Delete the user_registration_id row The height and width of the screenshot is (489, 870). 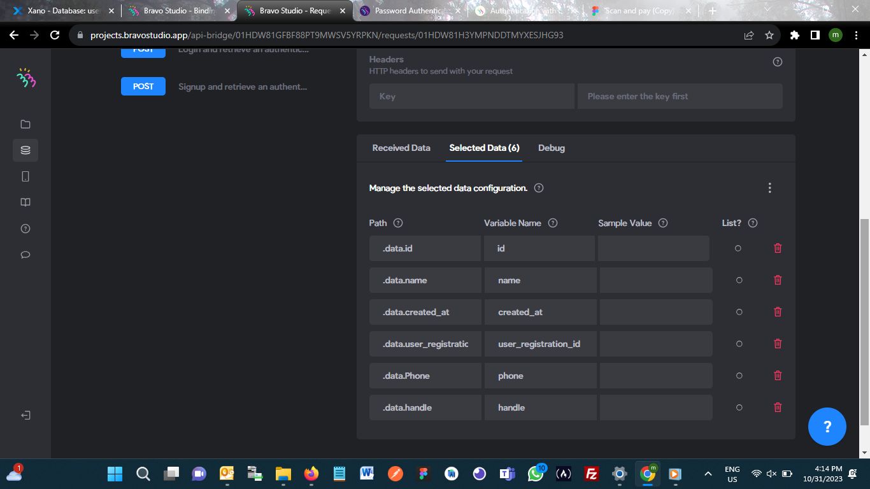(x=778, y=343)
